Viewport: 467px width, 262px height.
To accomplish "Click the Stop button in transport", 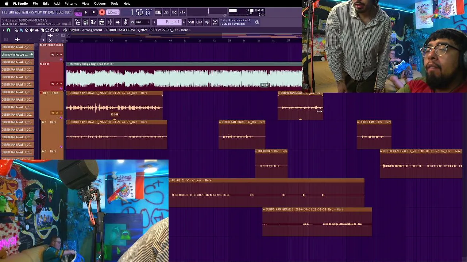I will click(x=94, y=12).
